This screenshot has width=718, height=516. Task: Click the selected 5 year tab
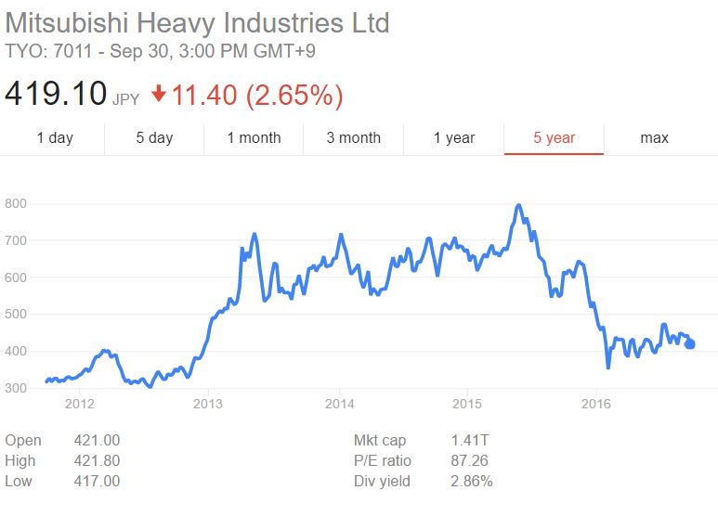tap(554, 138)
